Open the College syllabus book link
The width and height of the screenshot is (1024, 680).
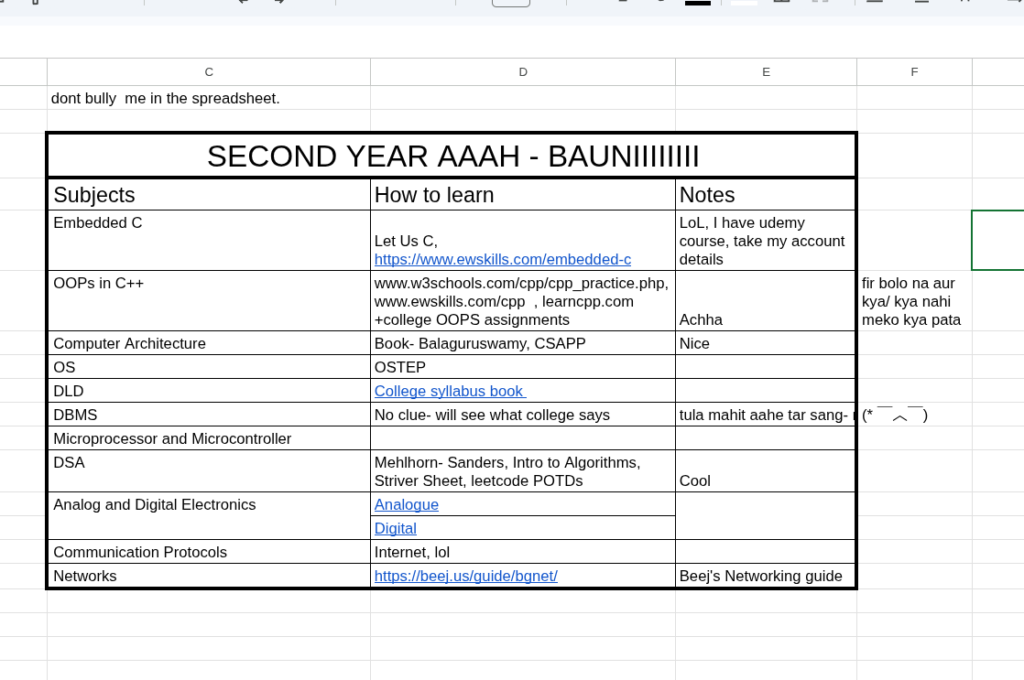[450, 391]
